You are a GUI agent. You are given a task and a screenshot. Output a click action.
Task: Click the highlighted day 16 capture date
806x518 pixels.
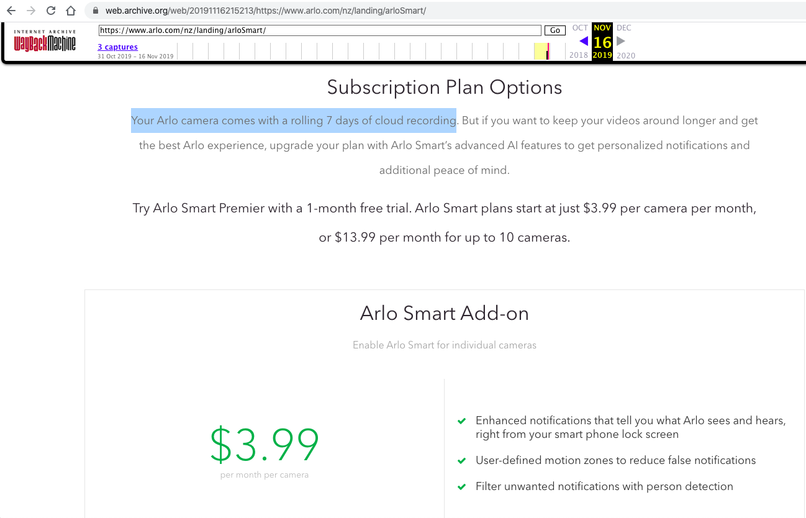click(602, 42)
